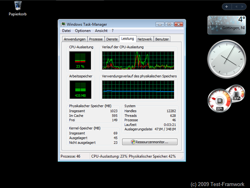
Task: Click the Task-Manager title bar icon
Action: (63, 24)
